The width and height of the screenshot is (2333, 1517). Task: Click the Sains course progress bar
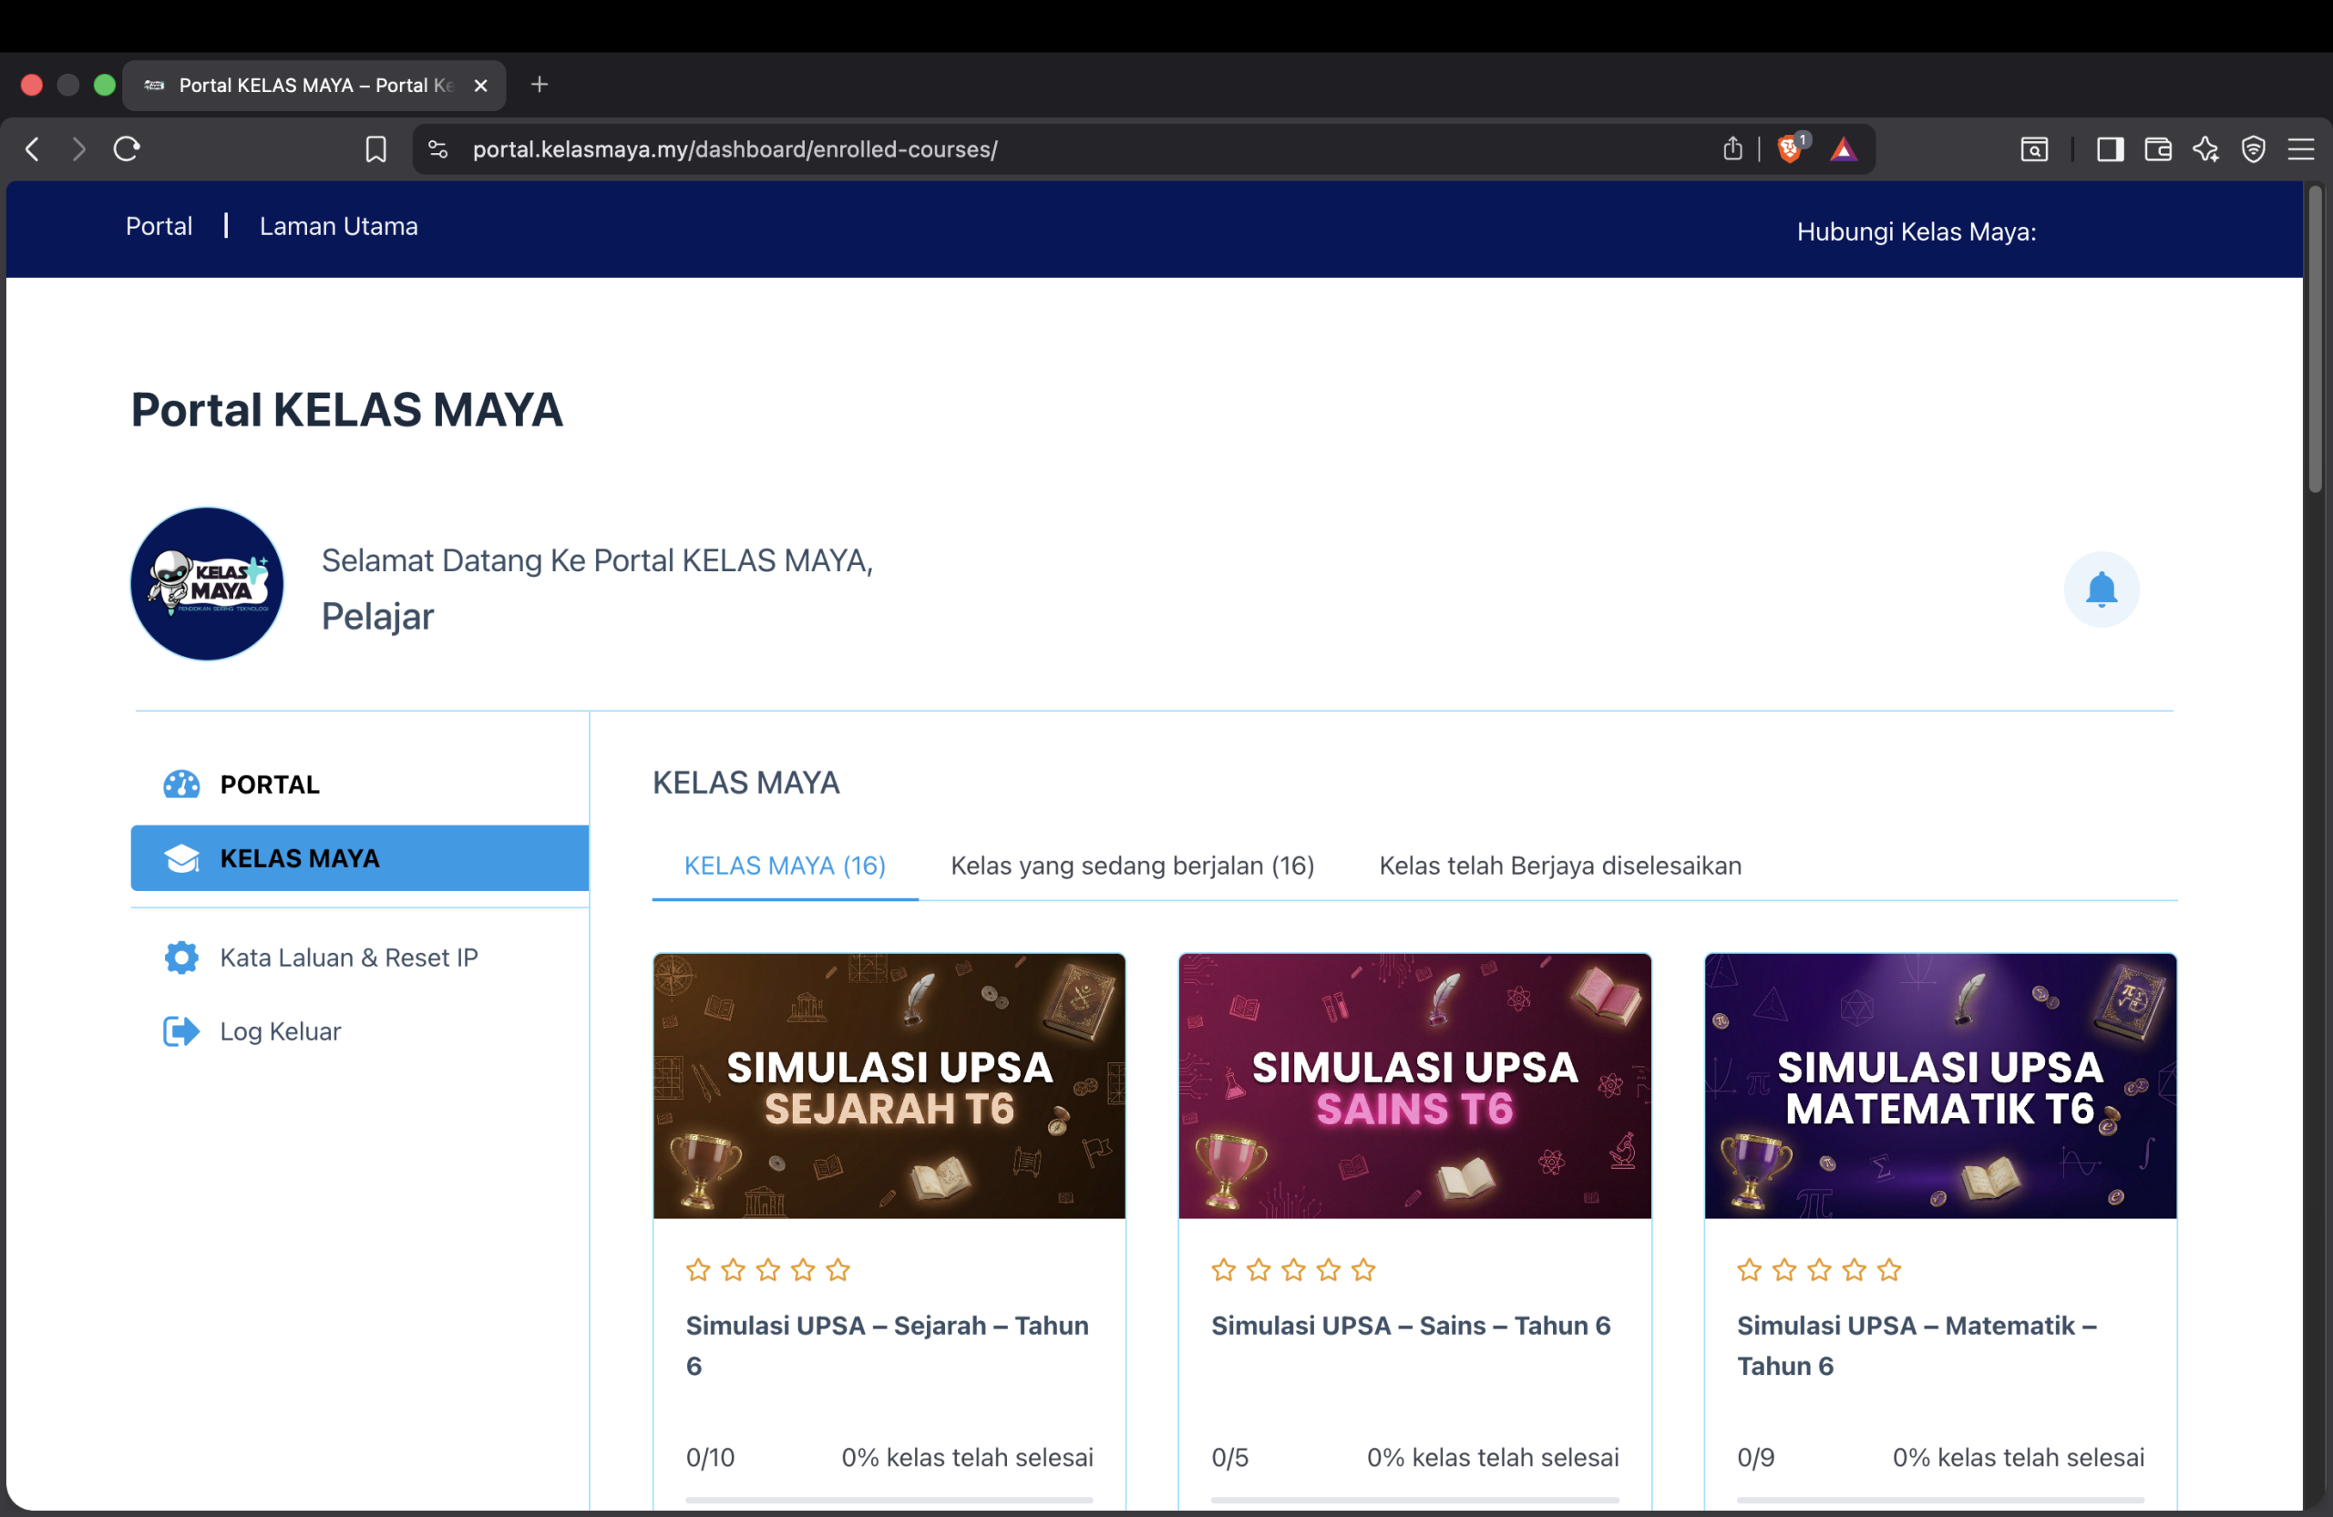1414,1500
